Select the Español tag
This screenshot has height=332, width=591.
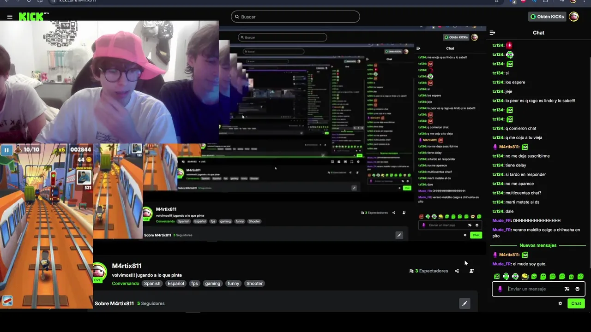click(175, 284)
